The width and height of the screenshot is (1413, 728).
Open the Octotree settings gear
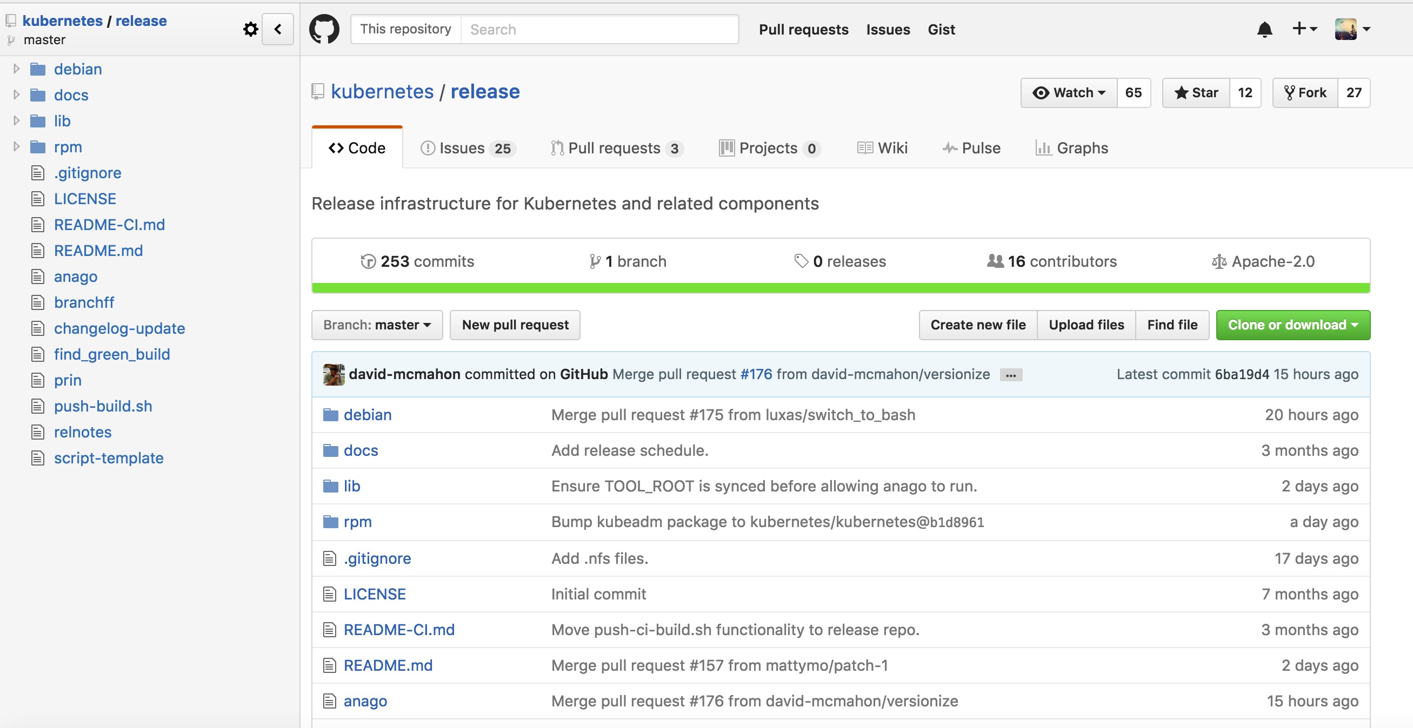251,29
